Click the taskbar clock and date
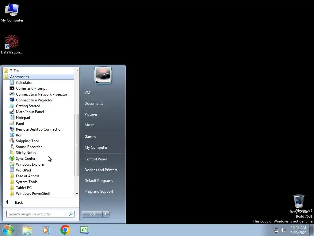 [298, 230]
